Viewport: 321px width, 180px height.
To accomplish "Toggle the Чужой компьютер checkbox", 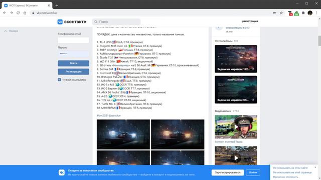I will pos(59,79).
